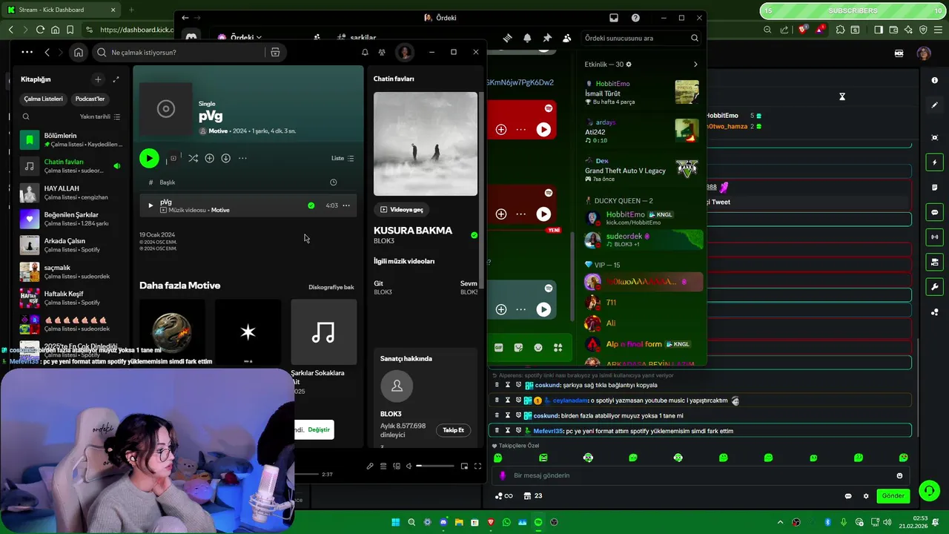Open Beğenilen Şarkılar playlist
The image size is (949, 534).
coord(71,218)
